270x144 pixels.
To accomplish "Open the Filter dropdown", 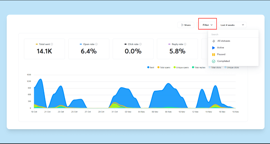I will coord(207,25).
